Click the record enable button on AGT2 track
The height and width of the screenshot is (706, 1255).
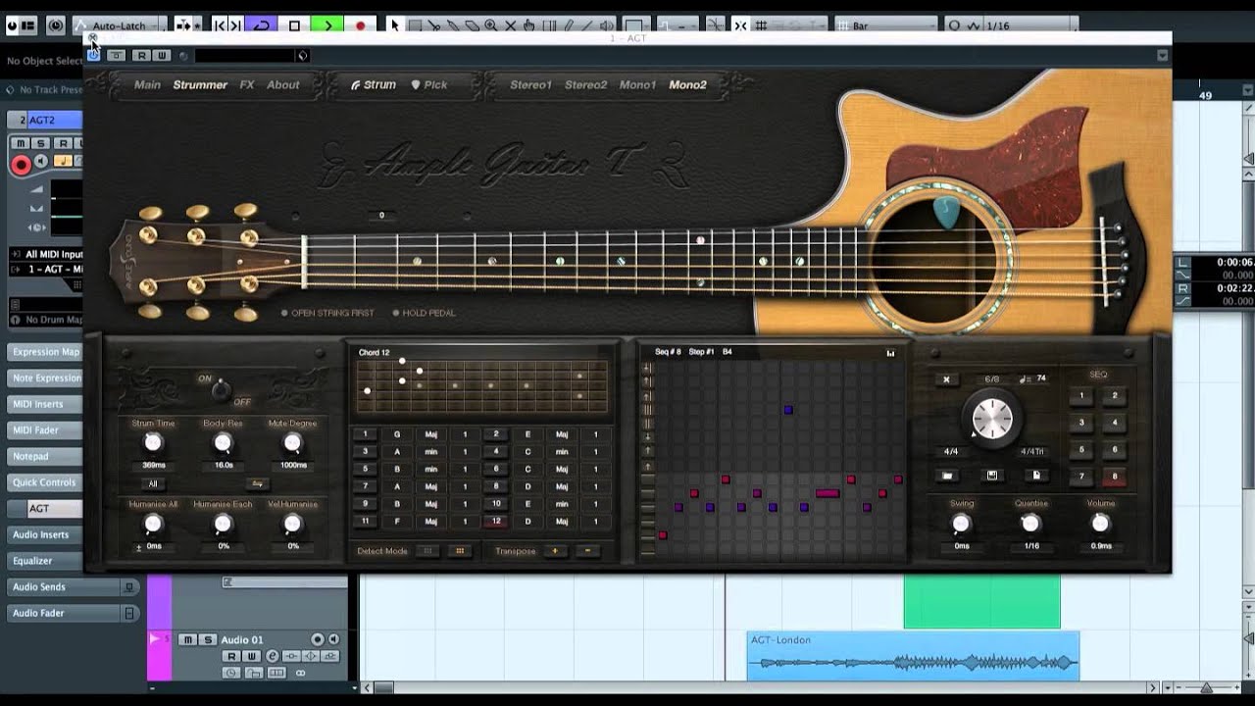[x=20, y=165]
